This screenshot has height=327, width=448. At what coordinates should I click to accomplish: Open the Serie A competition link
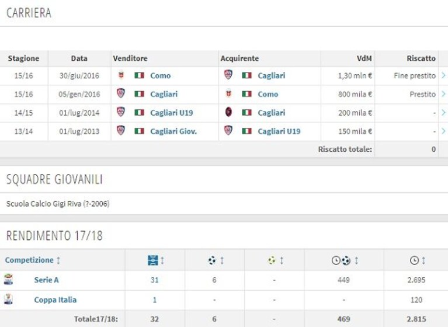46,280
